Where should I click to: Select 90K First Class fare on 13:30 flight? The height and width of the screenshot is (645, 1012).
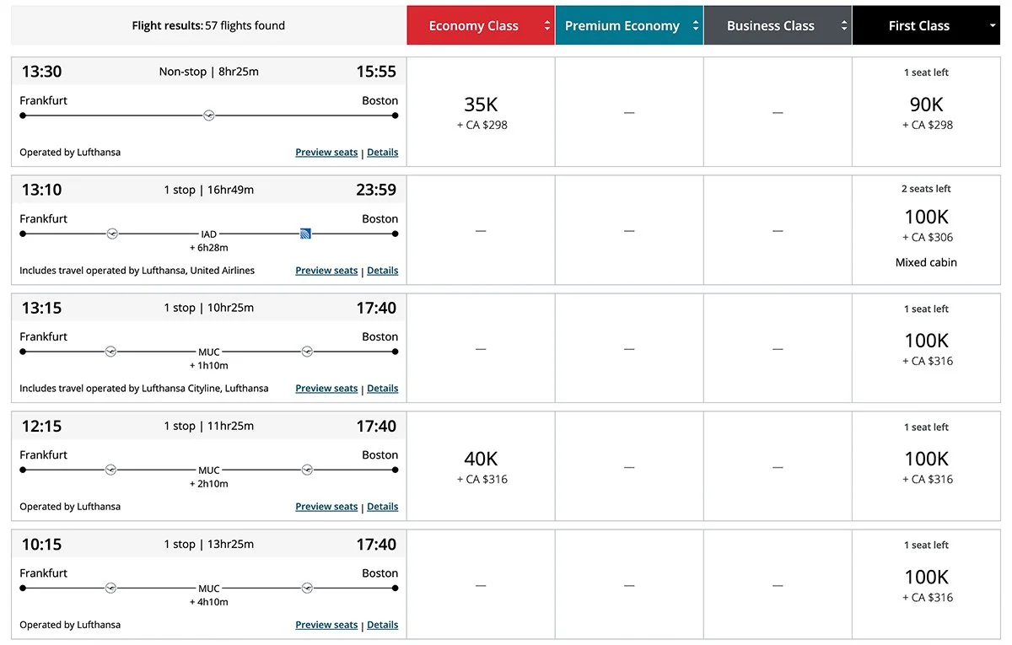(926, 112)
